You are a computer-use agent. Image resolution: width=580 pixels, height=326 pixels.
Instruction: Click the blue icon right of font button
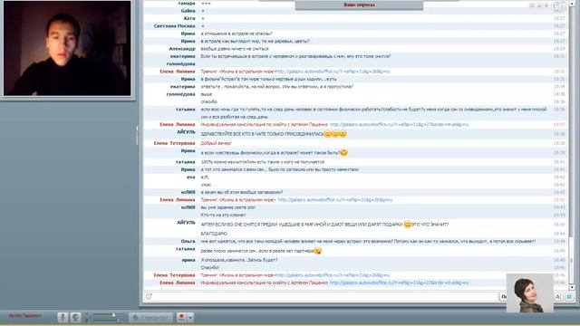(569, 296)
